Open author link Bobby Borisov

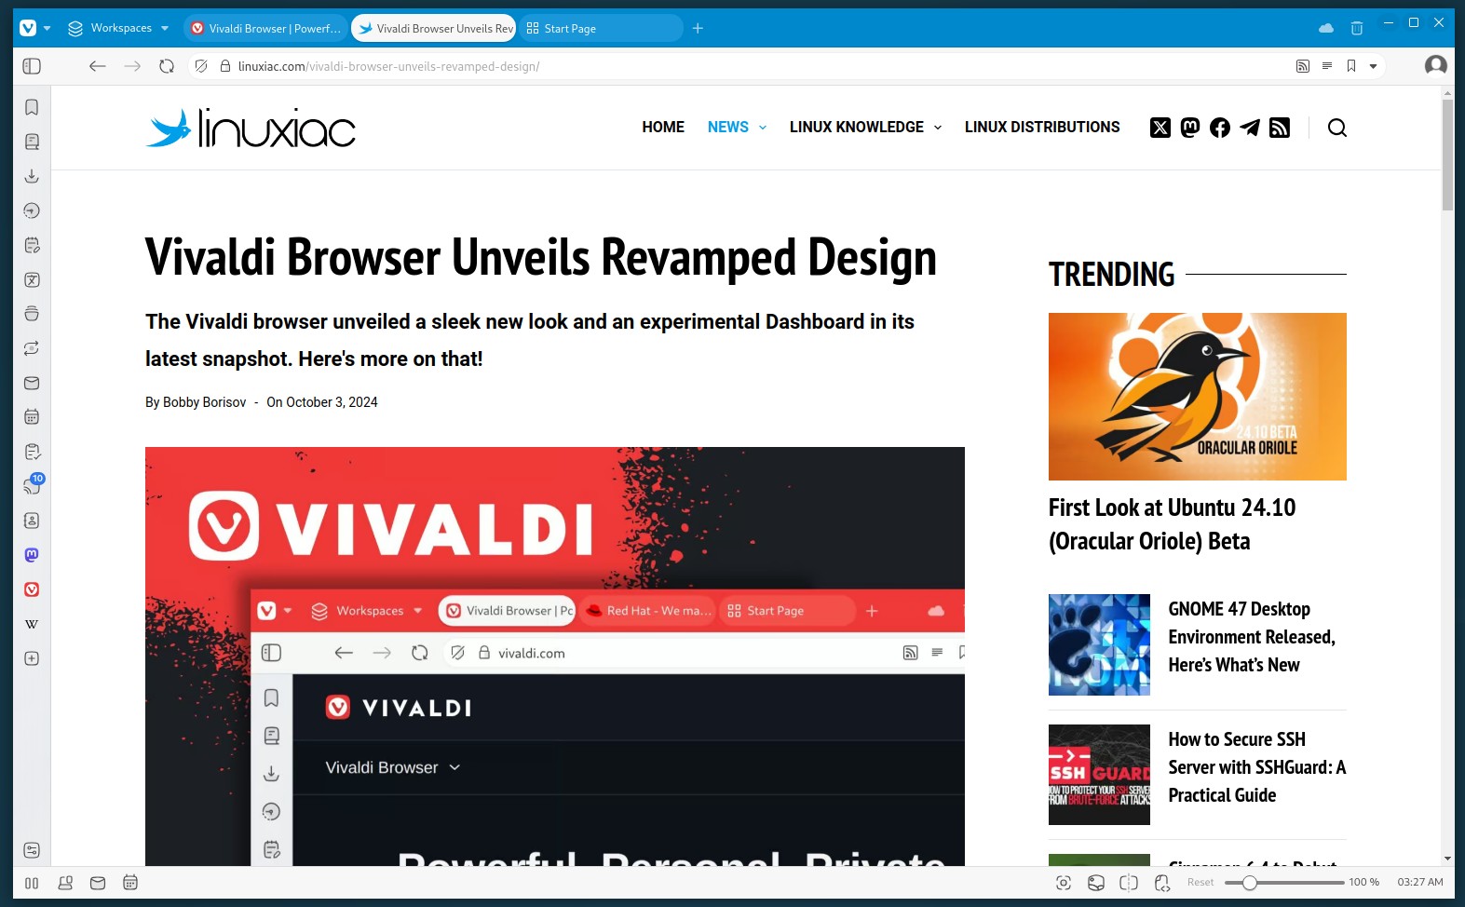tap(205, 402)
